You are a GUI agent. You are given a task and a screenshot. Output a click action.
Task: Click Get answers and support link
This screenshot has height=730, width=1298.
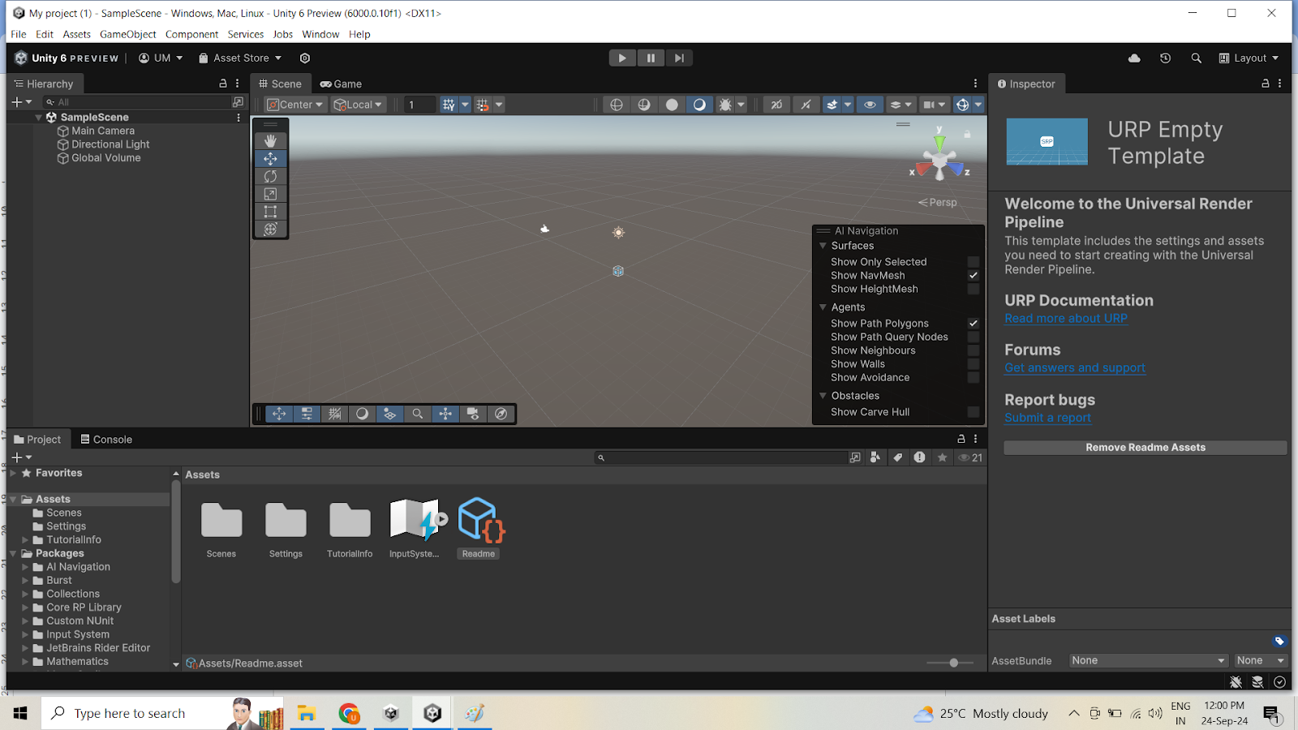click(x=1075, y=368)
